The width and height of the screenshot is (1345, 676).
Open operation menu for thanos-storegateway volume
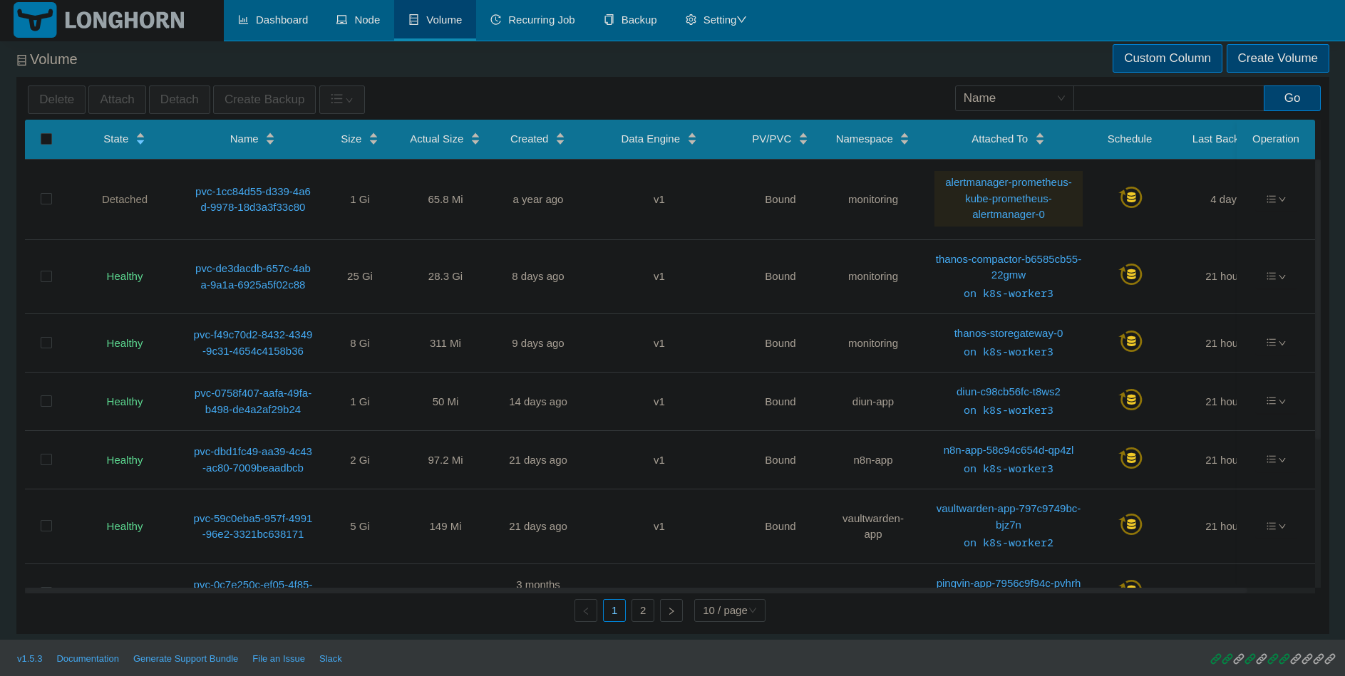tap(1276, 343)
